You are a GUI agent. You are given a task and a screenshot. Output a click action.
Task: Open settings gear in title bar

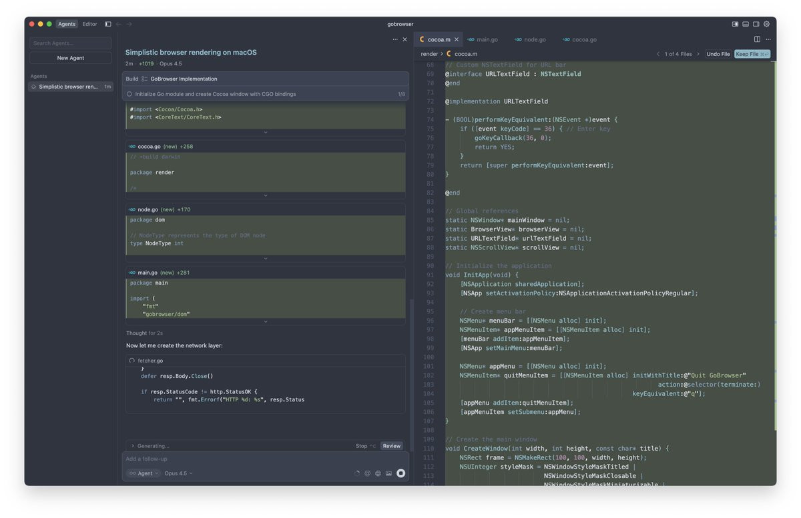[x=766, y=24]
